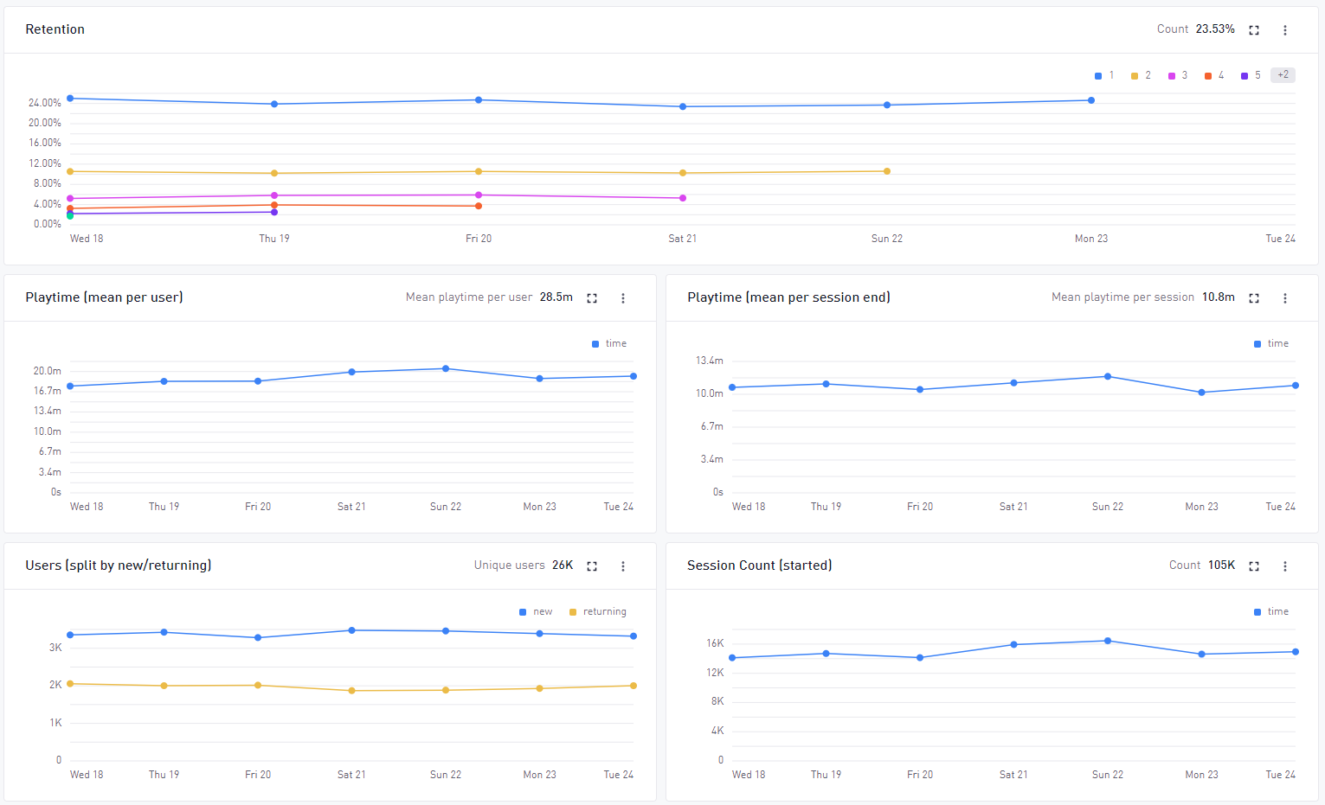Click returning users point on Wed 18
Image resolution: width=1325 pixels, height=805 pixels.
click(x=70, y=684)
